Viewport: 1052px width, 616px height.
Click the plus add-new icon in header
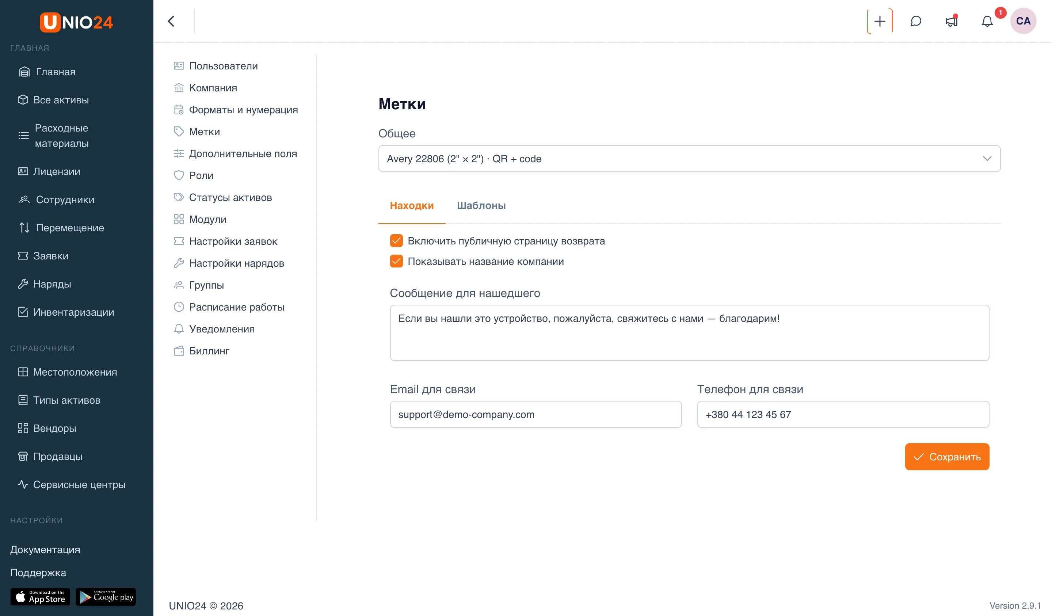click(x=880, y=21)
